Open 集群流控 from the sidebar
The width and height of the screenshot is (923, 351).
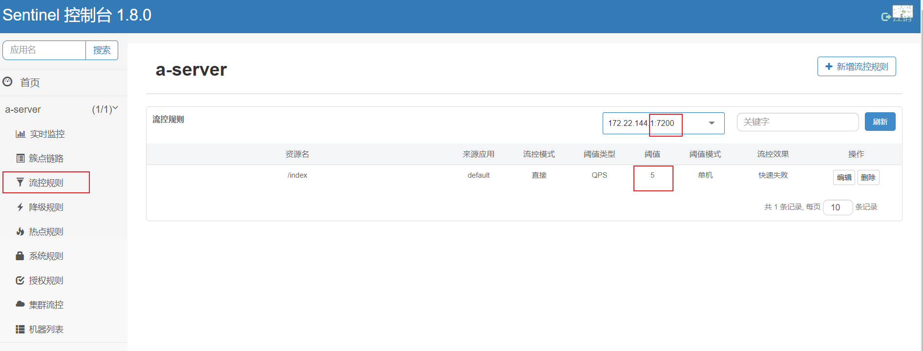tap(46, 305)
